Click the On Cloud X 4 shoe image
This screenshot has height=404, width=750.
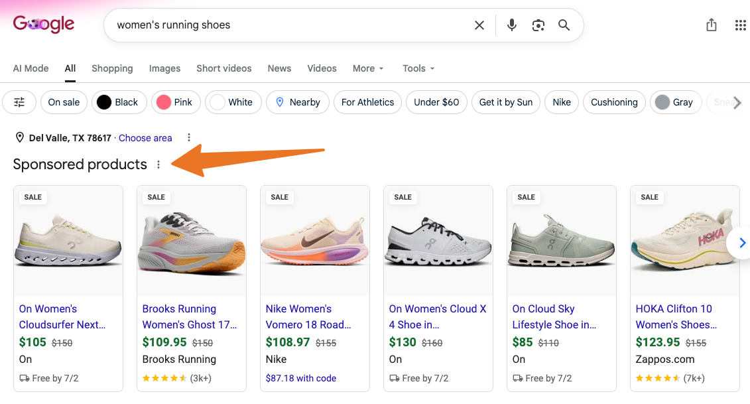(438, 241)
